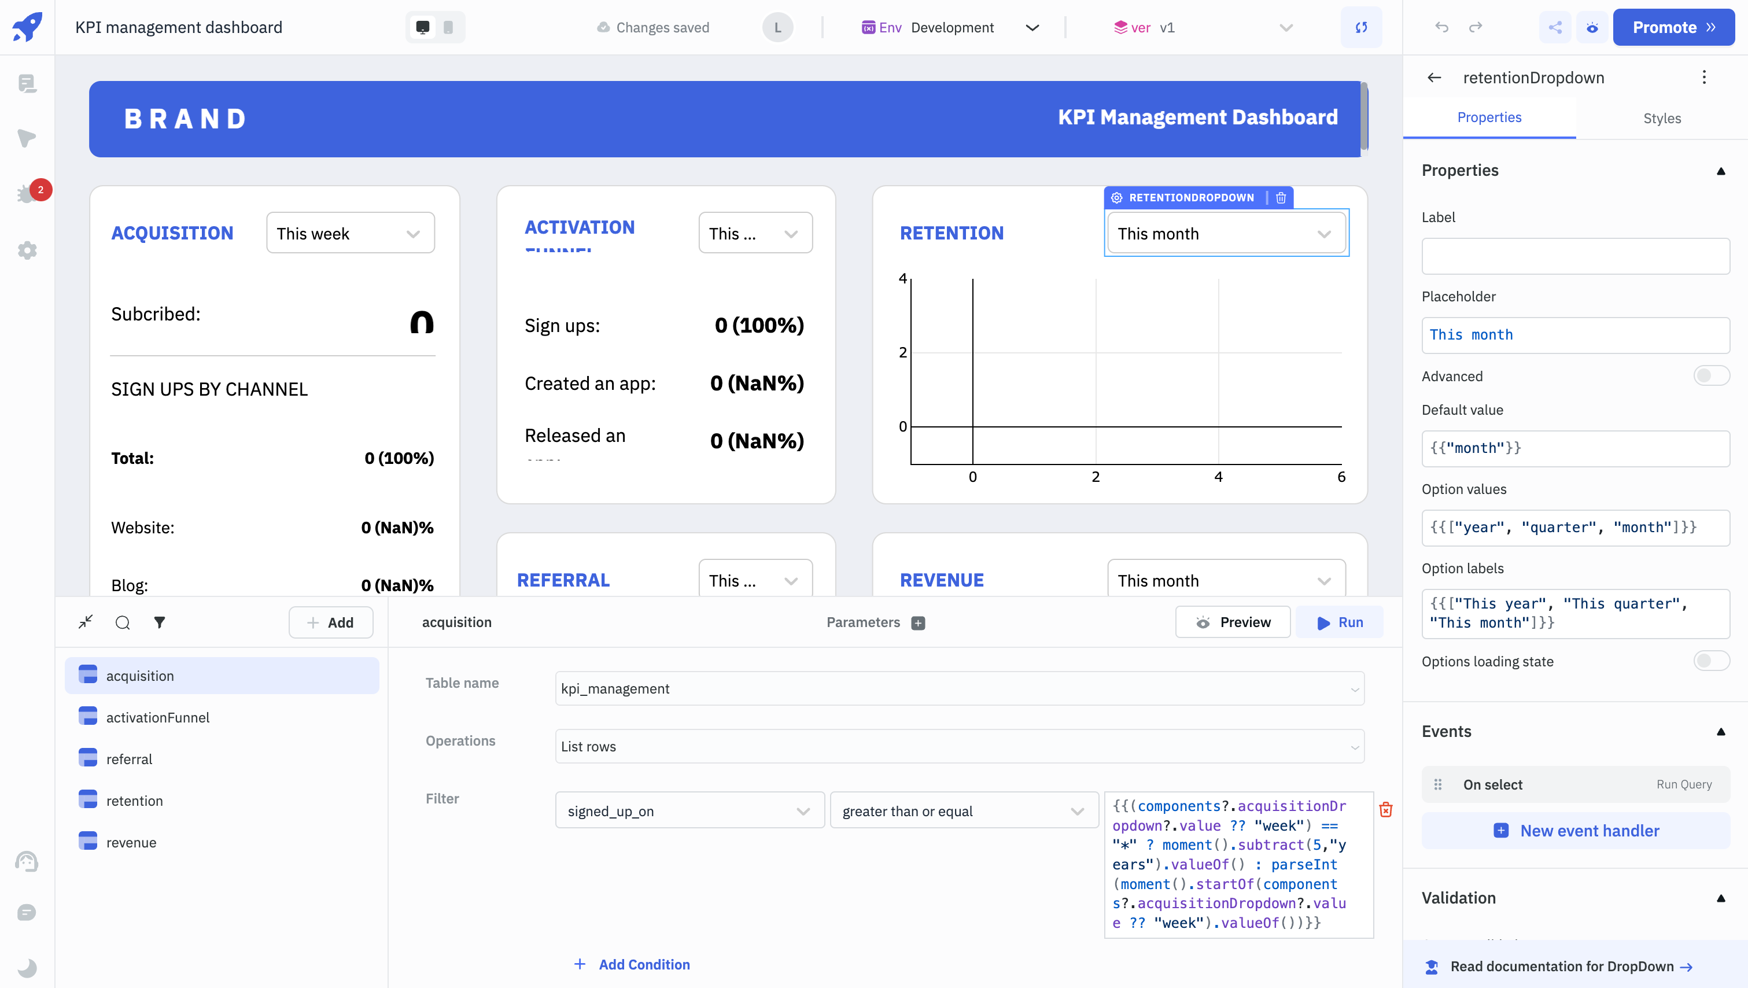Click the filter icon in query panel
The image size is (1748, 988).
pyautogui.click(x=160, y=622)
